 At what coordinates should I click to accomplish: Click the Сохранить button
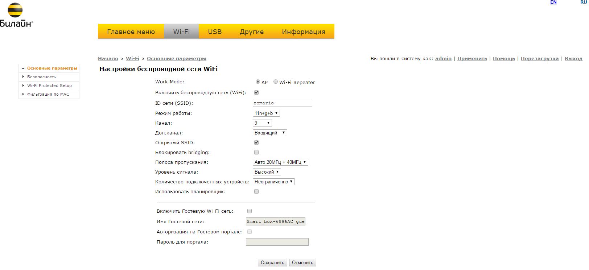(x=272, y=262)
